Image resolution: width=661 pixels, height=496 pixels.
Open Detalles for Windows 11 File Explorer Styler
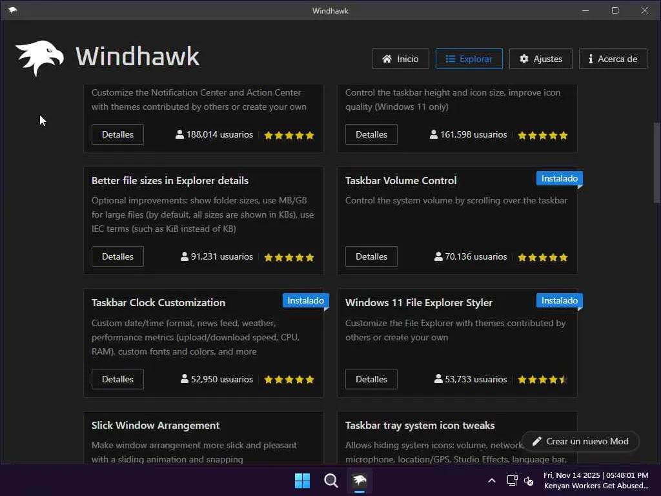[x=371, y=379]
